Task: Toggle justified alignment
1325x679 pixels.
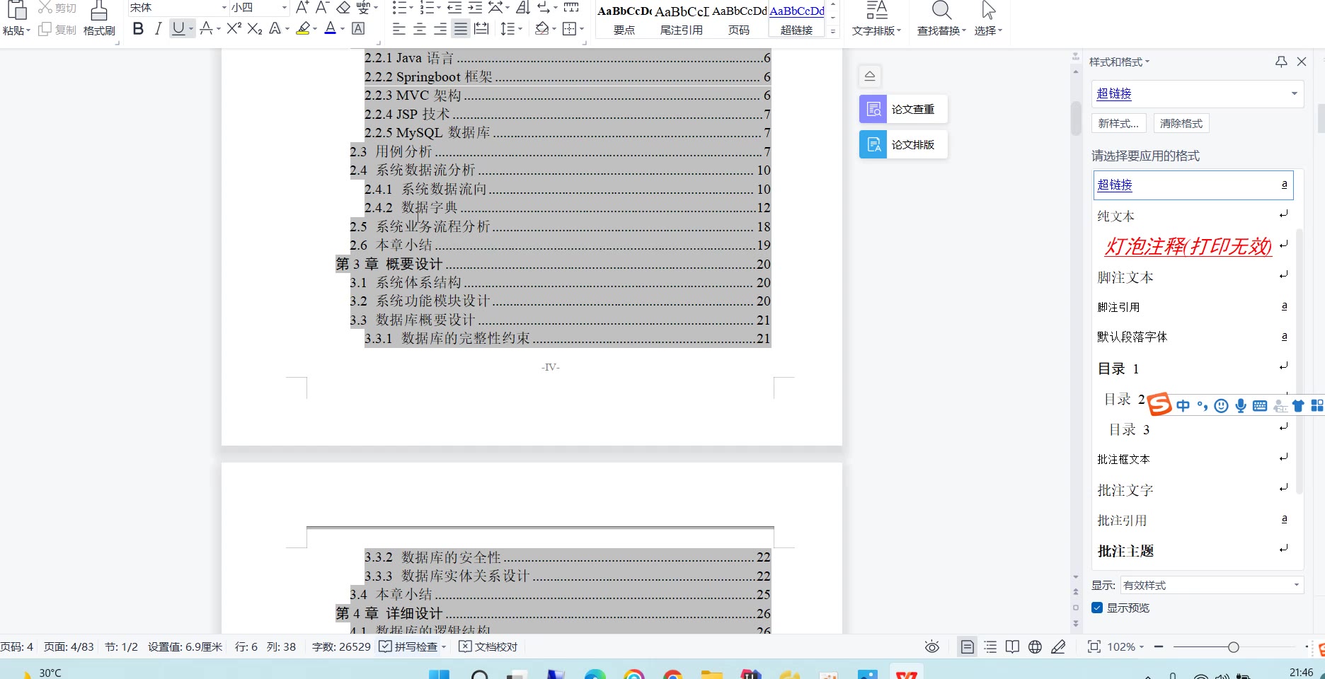Action: [461, 29]
